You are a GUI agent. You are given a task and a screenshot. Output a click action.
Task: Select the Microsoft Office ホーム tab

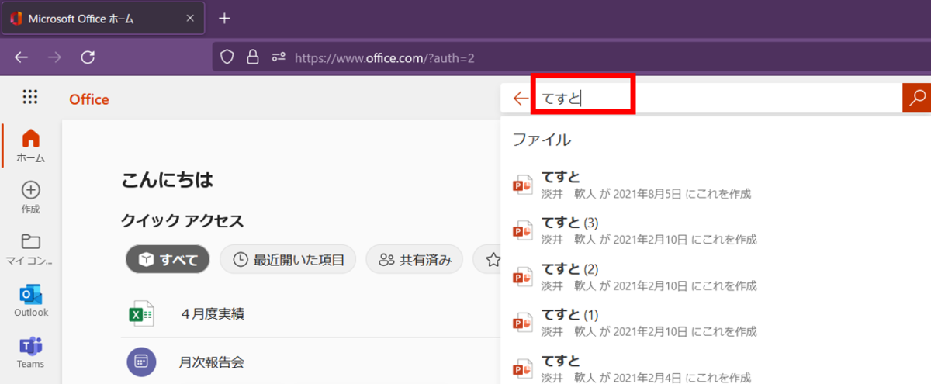coord(103,19)
